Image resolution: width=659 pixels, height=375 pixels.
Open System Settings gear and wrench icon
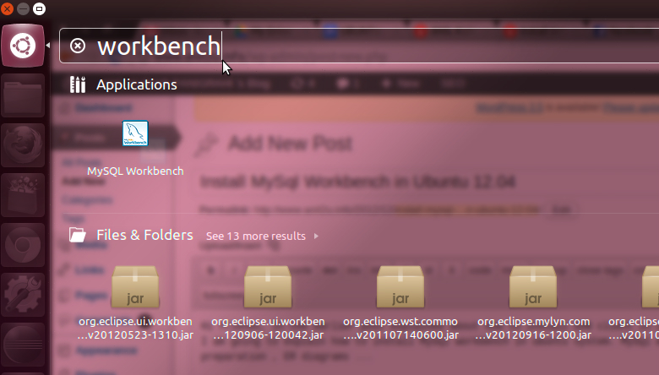pos(23,295)
